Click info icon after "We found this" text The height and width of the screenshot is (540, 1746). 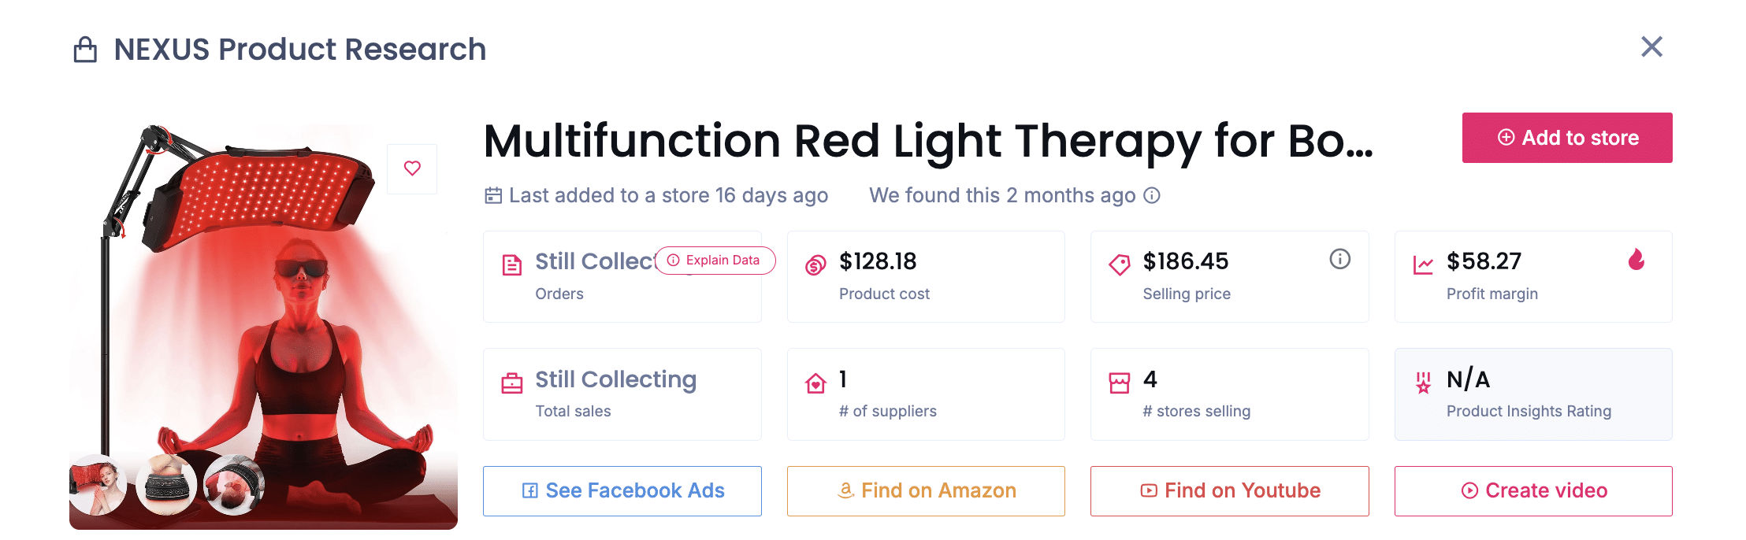[1152, 195]
